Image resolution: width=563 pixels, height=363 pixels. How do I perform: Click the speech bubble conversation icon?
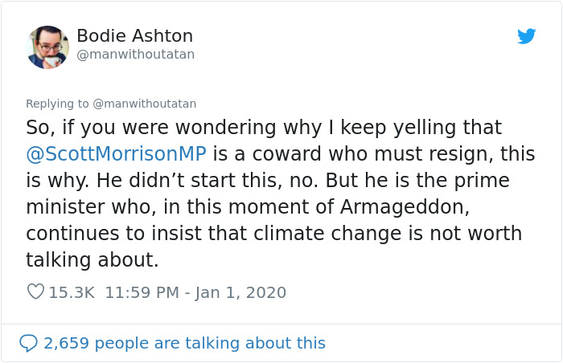(x=29, y=343)
